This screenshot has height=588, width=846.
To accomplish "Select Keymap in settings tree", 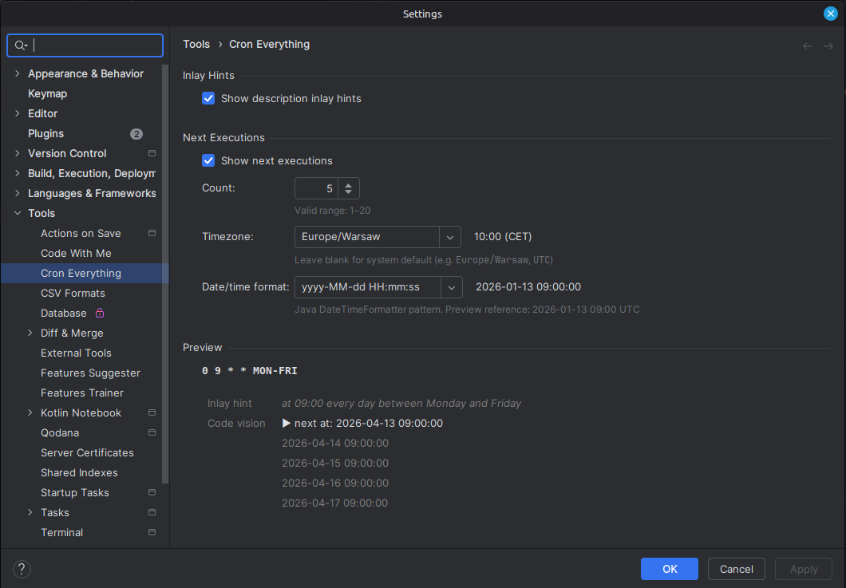I will coord(47,93).
